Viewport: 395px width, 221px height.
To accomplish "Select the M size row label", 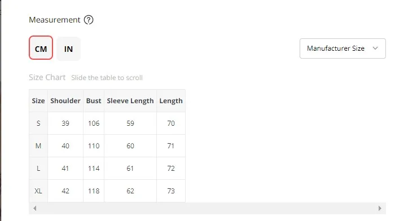I will coord(38,146).
